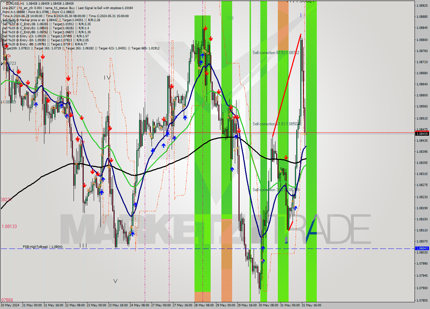The image size is (430, 309).
Task: Click 1.08680 on the price axis
Action: [x=422, y=73]
